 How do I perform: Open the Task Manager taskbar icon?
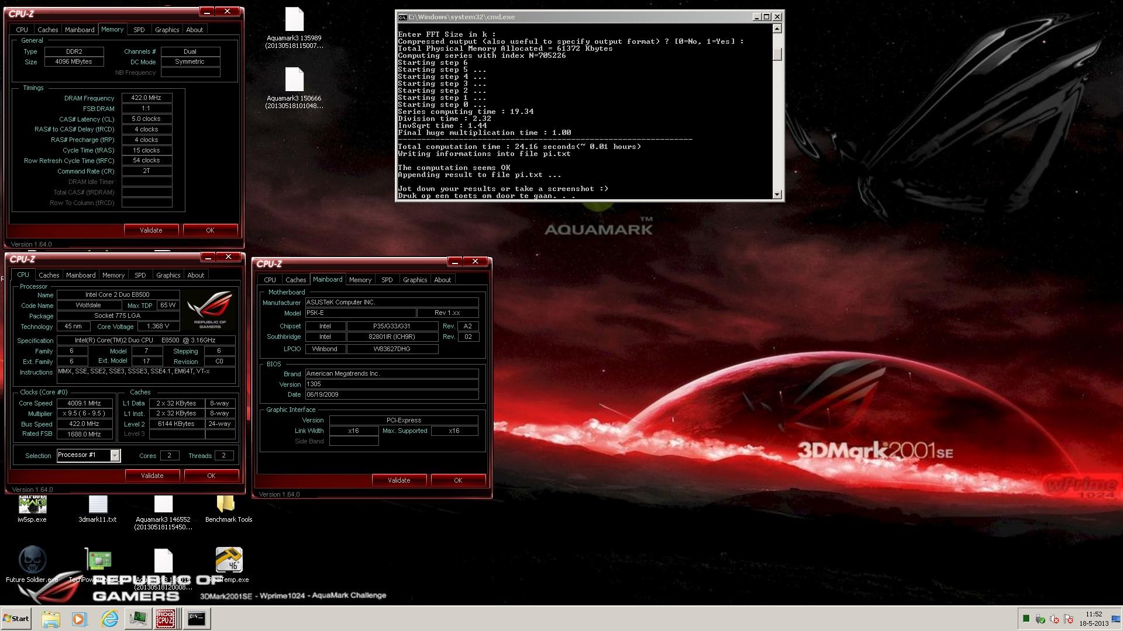coord(138,619)
